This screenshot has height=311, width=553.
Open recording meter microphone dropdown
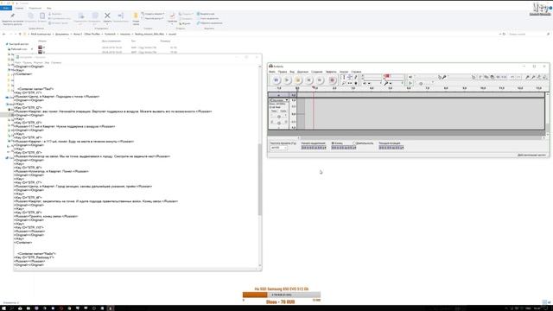click(391, 83)
